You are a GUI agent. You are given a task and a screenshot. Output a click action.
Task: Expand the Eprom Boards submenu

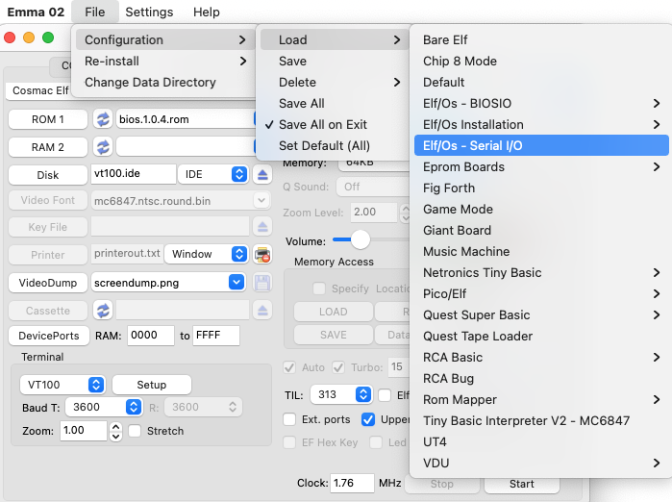pyautogui.click(x=541, y=166)
